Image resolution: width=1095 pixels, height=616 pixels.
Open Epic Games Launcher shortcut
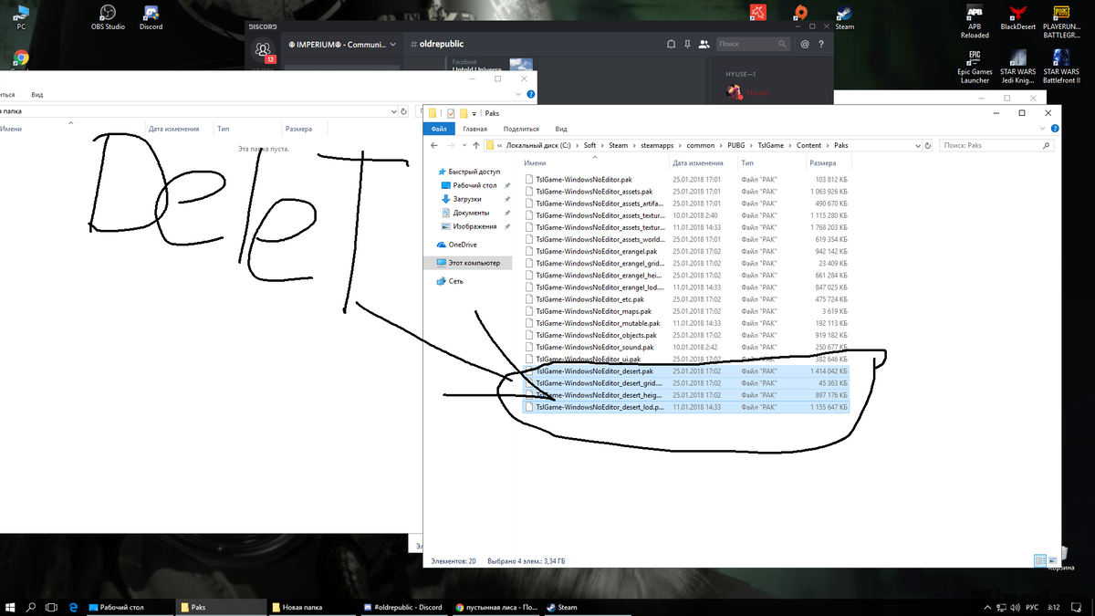975,67
